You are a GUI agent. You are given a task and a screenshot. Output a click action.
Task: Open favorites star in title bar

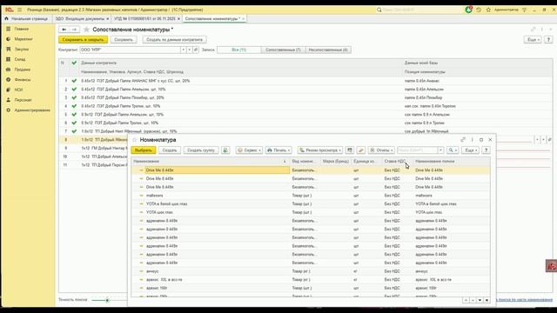point(488,10)
